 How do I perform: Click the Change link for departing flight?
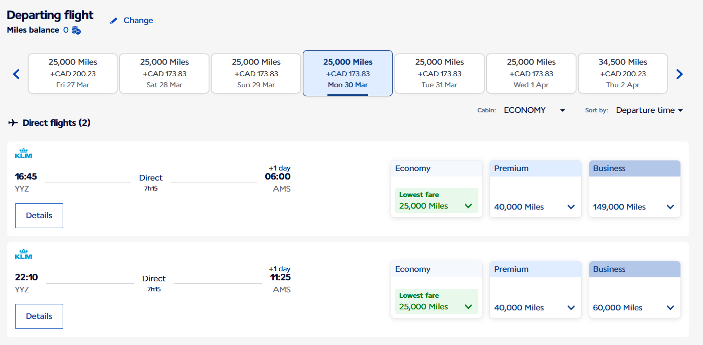138,21
